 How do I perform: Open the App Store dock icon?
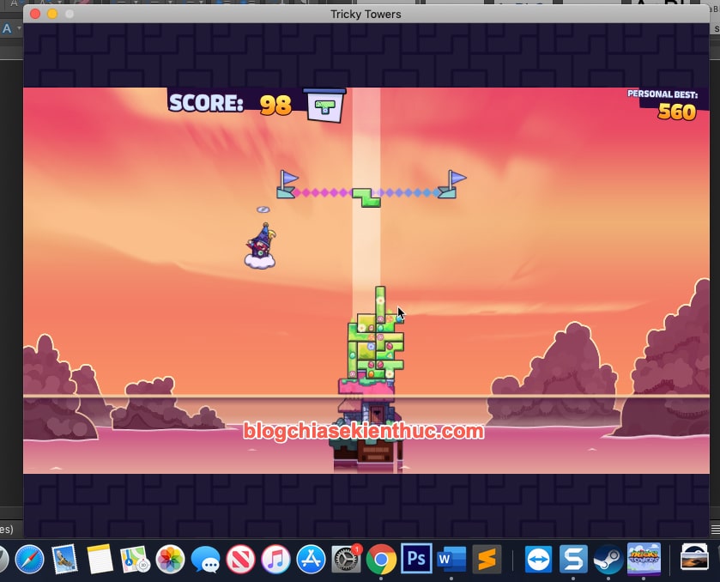(311, 560)
